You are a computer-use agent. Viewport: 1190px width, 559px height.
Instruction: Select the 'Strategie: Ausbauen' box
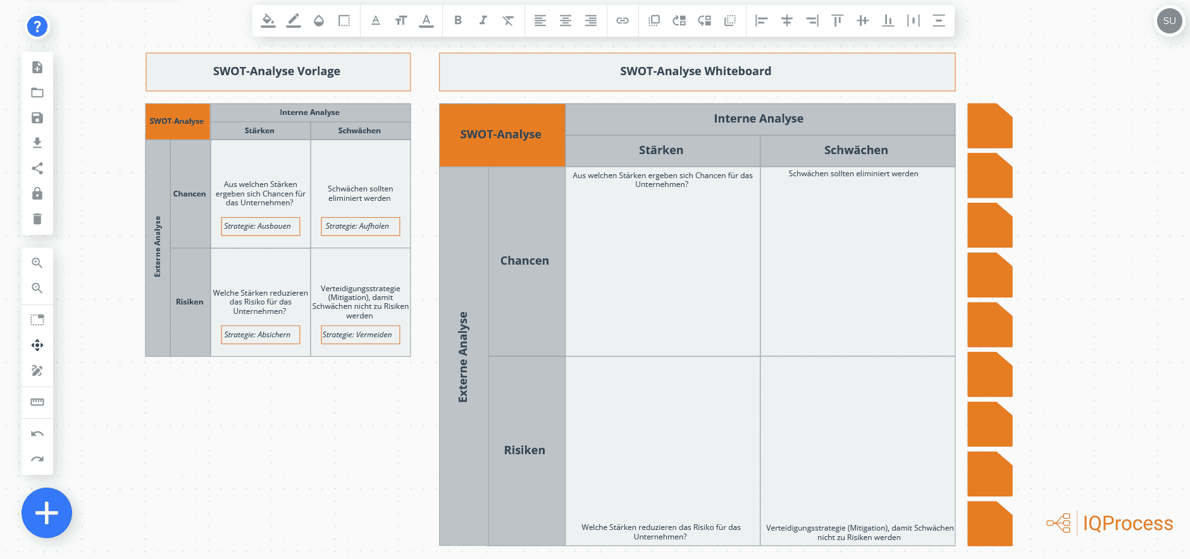click(x=260, y=226)
